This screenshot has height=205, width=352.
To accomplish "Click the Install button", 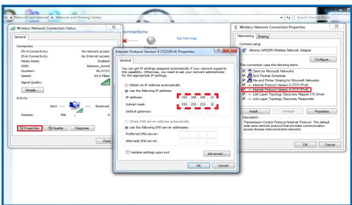I will point(255,111).
